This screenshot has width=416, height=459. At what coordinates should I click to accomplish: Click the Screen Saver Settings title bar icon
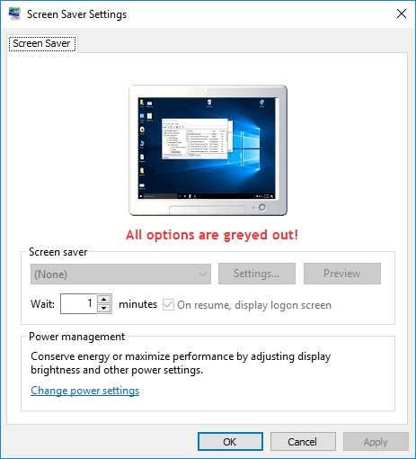point(14,14)
